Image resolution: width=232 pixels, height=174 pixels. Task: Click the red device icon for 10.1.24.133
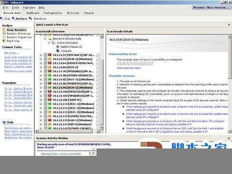[x=50, y=120]
